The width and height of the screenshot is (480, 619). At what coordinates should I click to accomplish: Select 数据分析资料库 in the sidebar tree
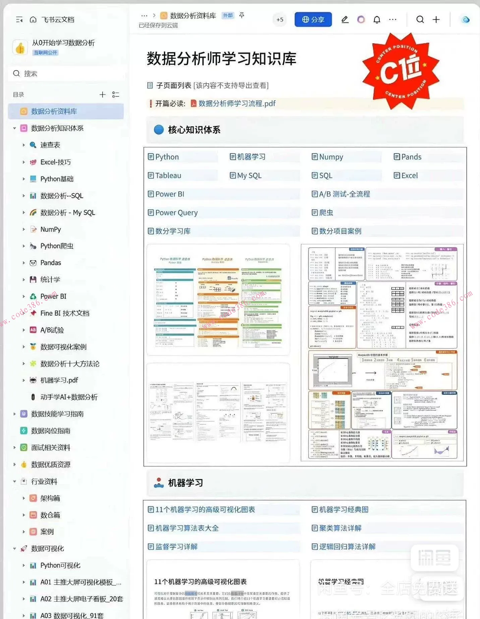click(66, 111)
